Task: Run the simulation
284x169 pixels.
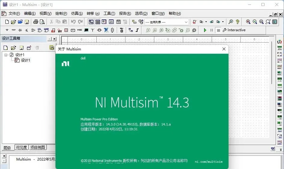Action: pyautogui.click(x=205, y=30)
